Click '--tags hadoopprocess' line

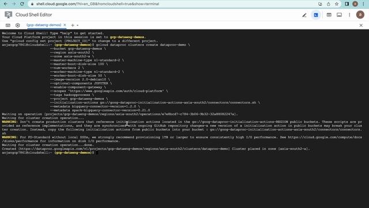pos(71,95)
